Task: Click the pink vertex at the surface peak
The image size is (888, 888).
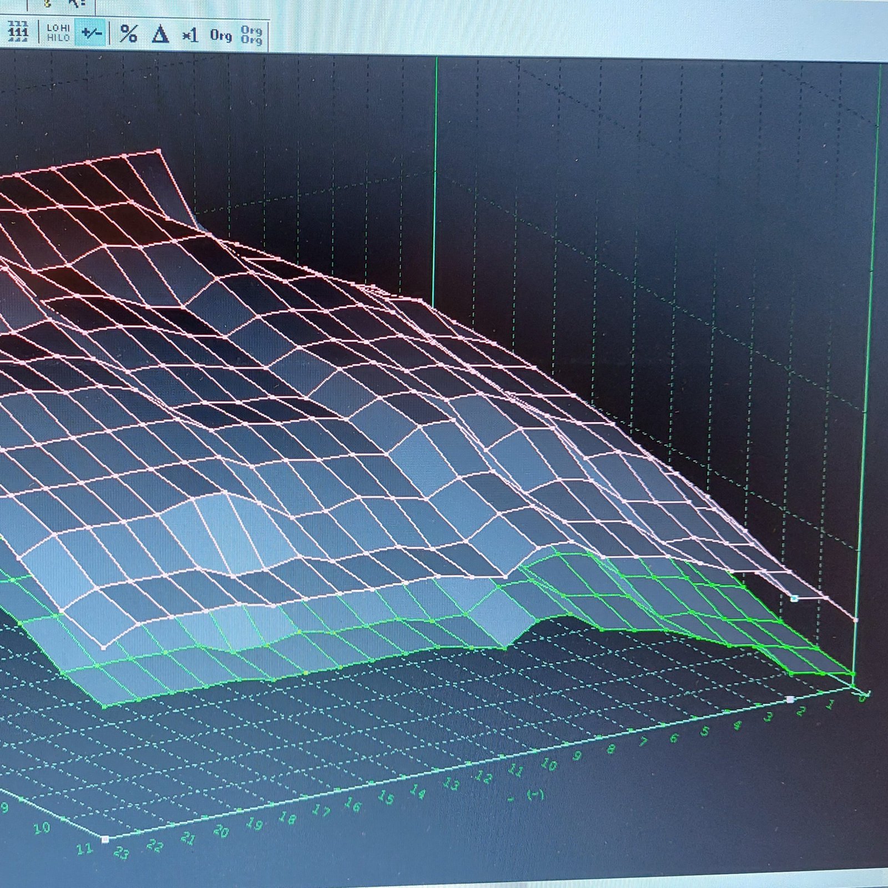Action: 159,150
